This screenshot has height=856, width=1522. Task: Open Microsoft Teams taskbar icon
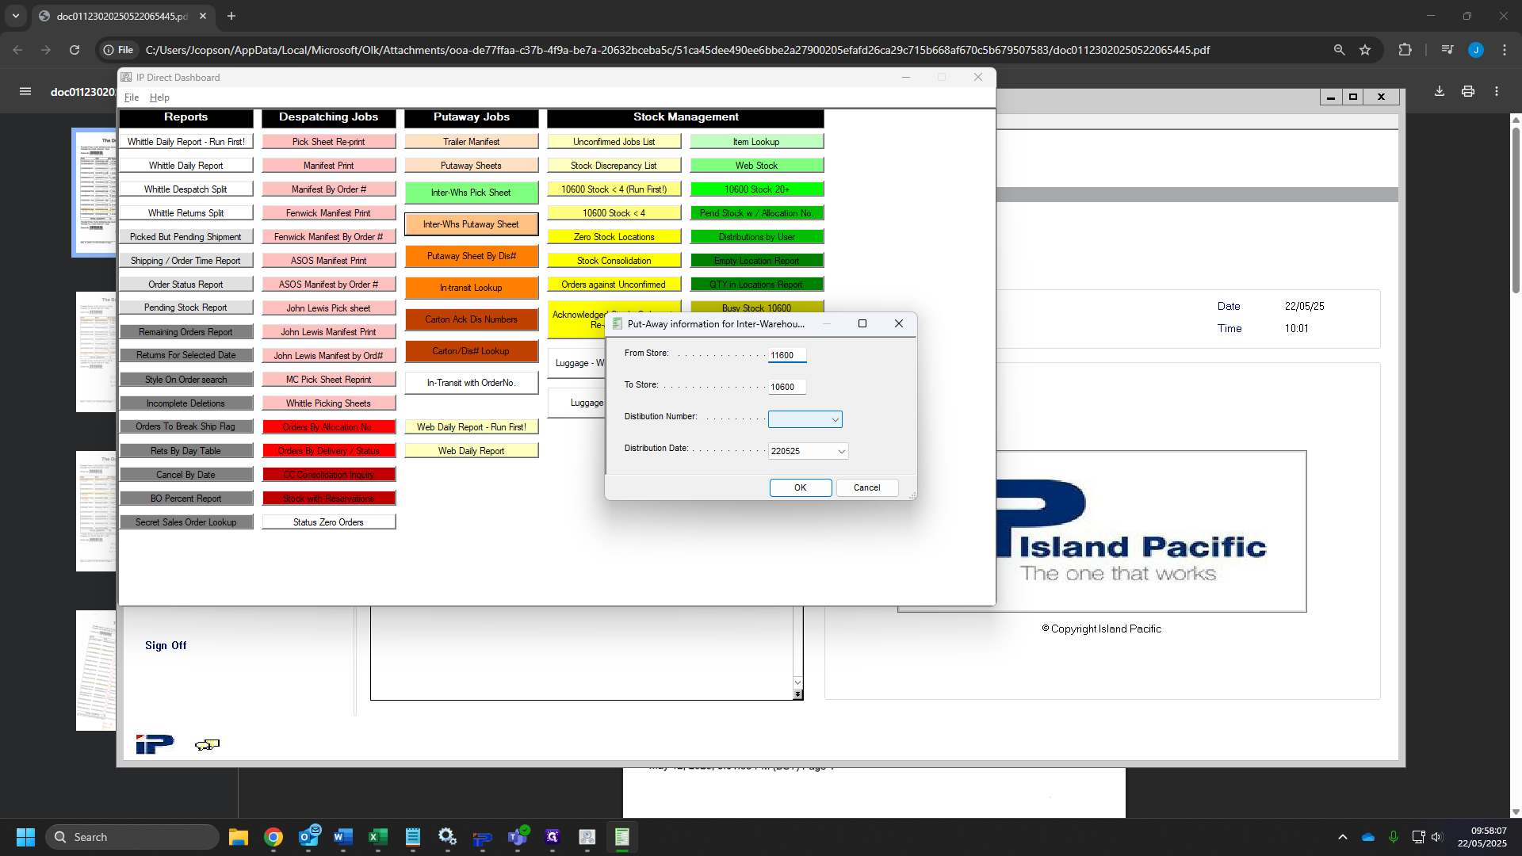[518, 837]
